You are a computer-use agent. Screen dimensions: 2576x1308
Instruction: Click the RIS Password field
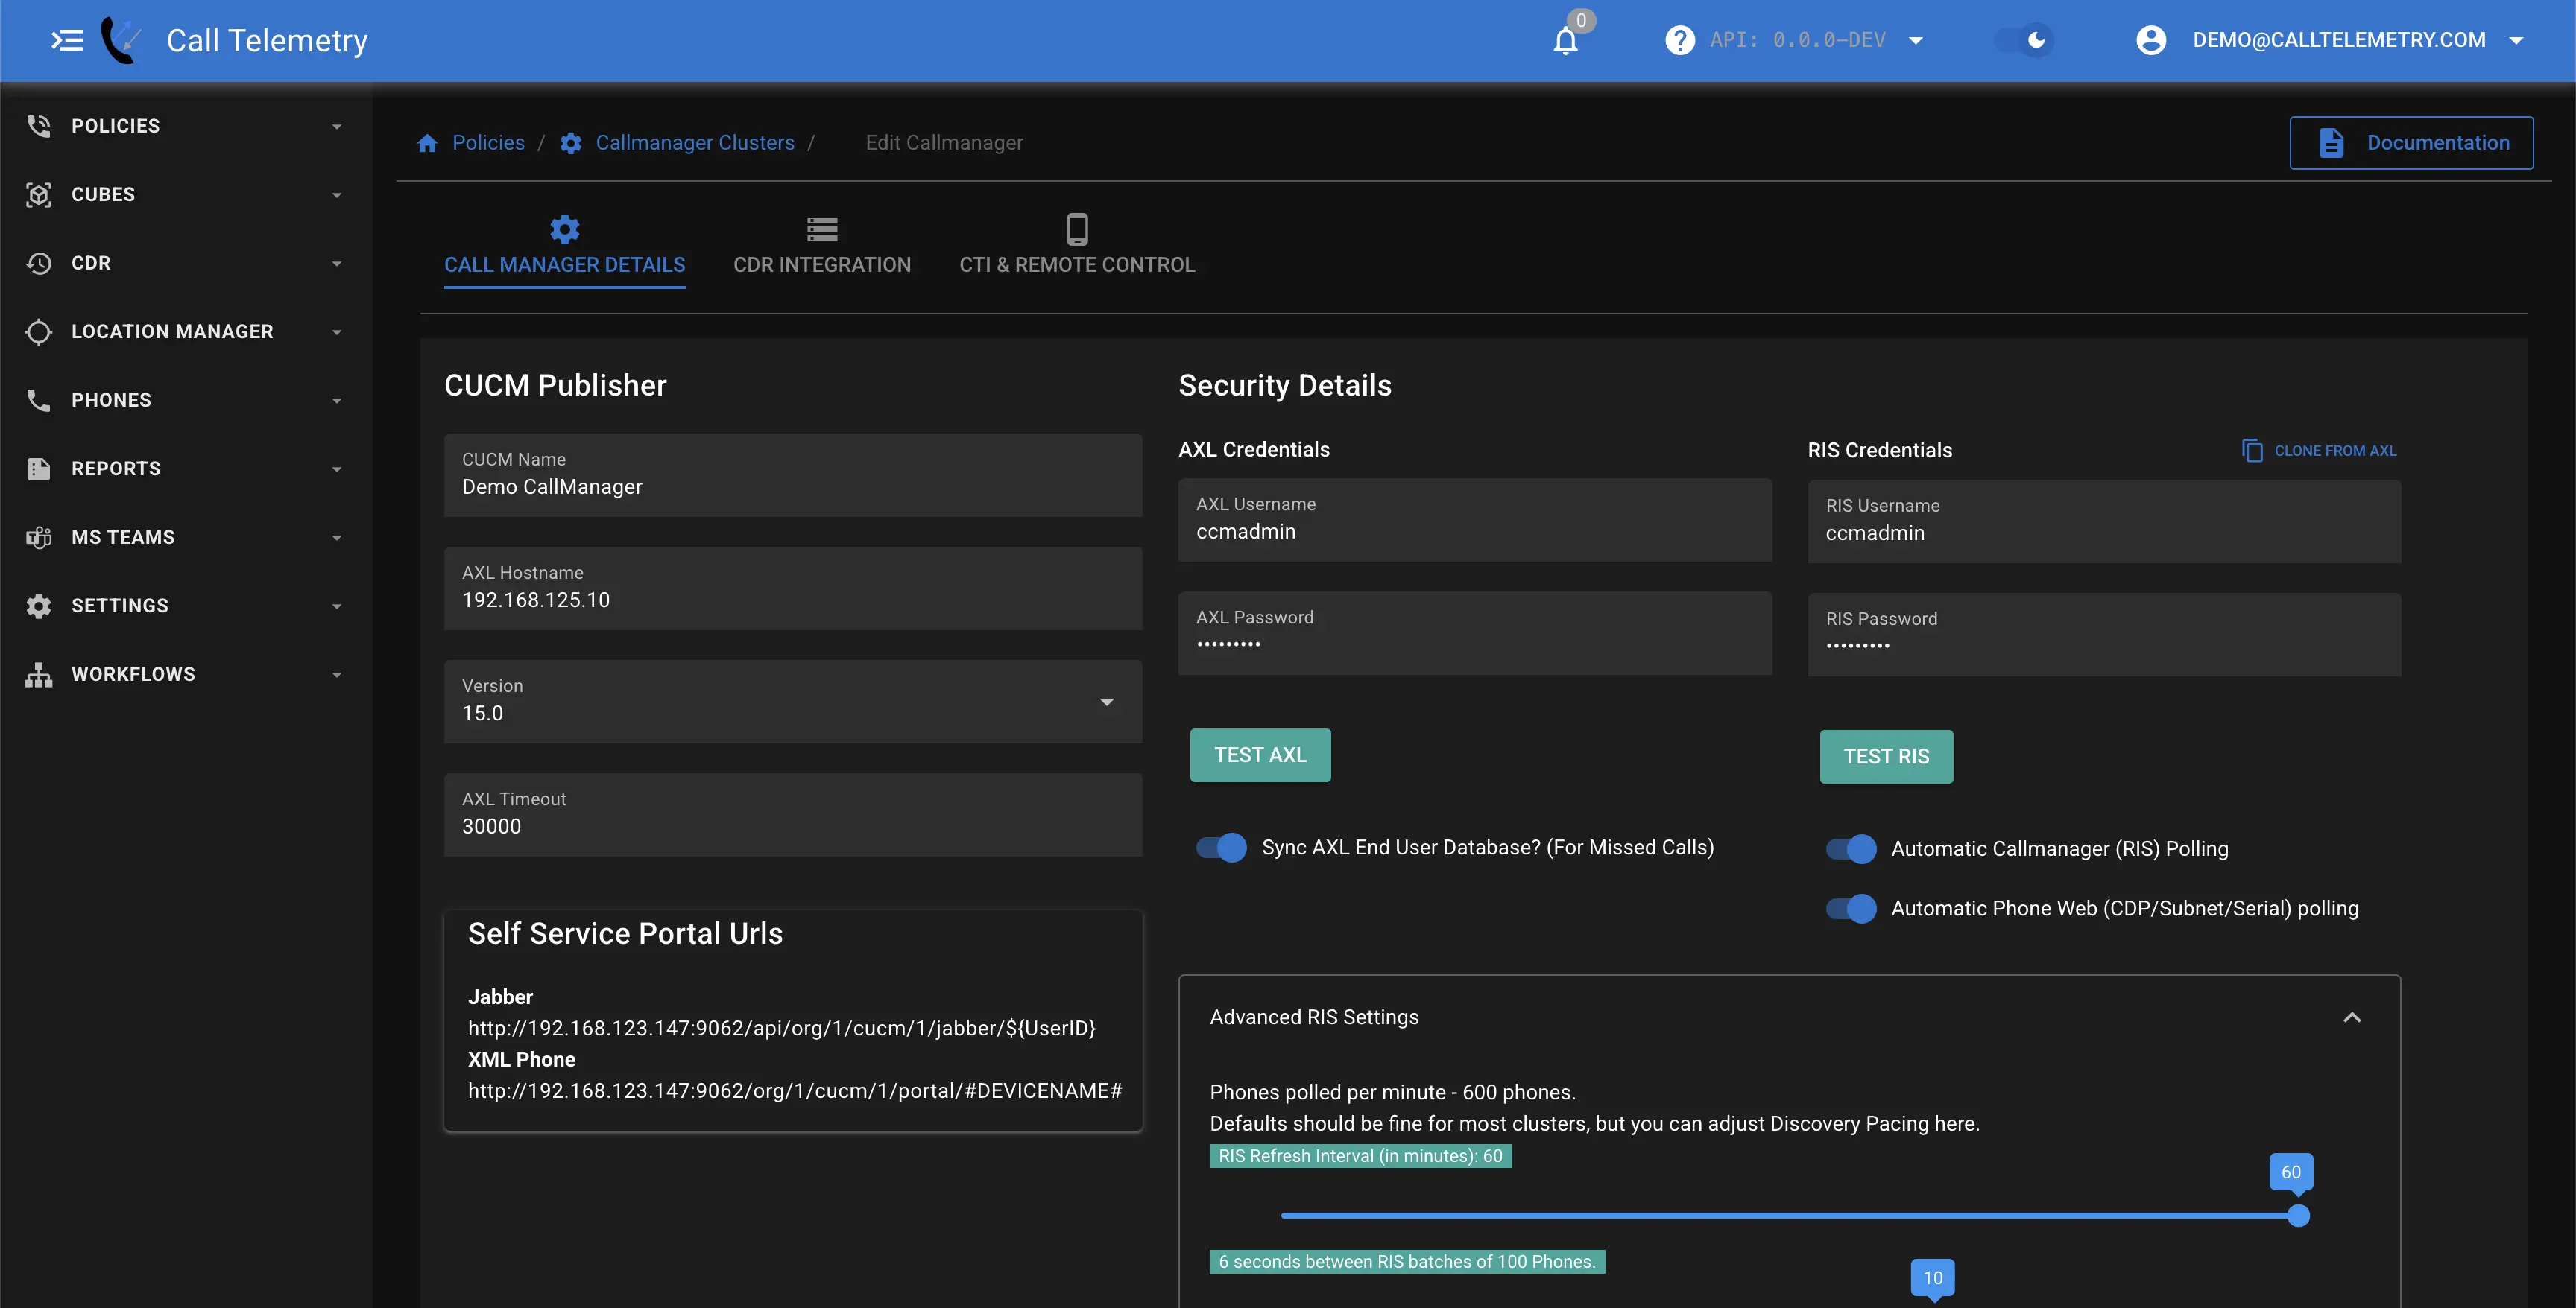pyautogui.click(x=2104, y=635)
